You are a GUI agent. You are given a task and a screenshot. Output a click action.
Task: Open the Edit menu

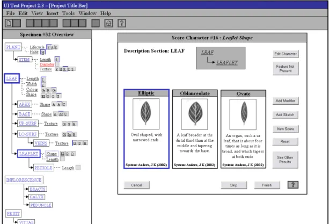(23, 13)
